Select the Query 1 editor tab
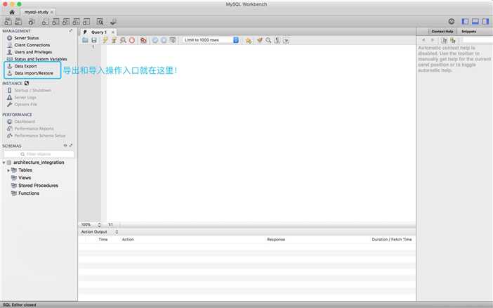Viewport: 493px width, 308px height. pyautogui.click(x=99, y=32)
